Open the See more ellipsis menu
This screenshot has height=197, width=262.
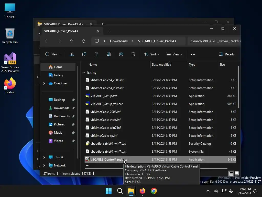(193, 54)
